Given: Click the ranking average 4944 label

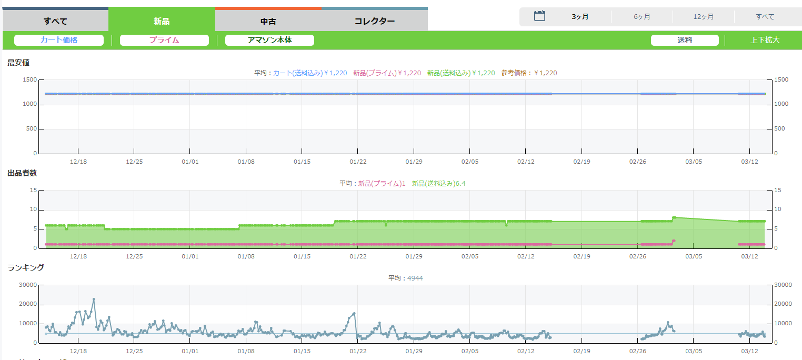Looking at the screenshot, I should pyautogui.click(x=415, y=278).
